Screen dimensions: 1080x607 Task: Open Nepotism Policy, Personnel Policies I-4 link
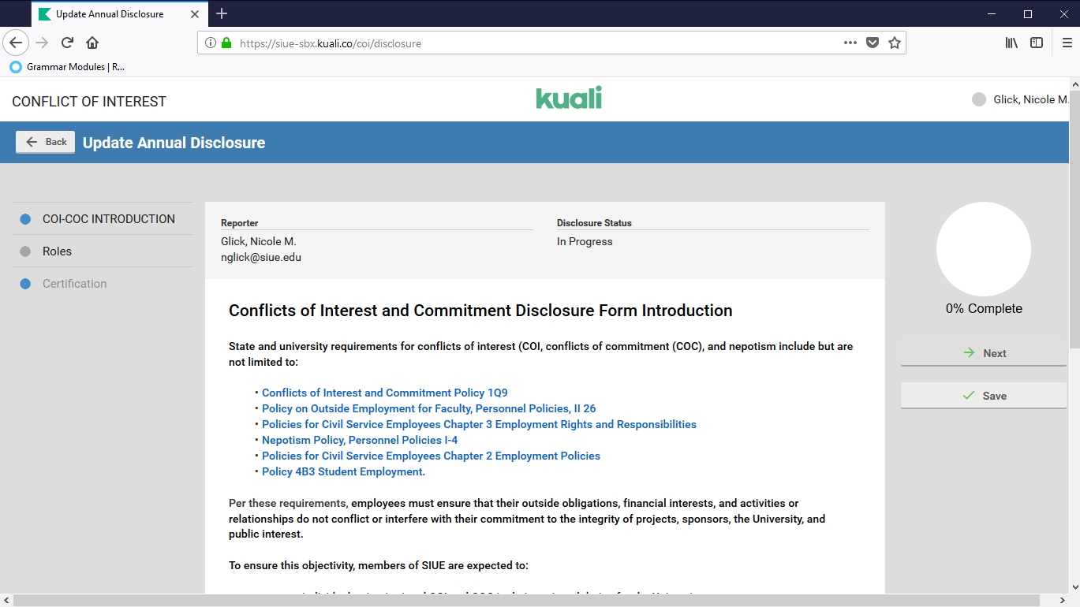point(360,440)
